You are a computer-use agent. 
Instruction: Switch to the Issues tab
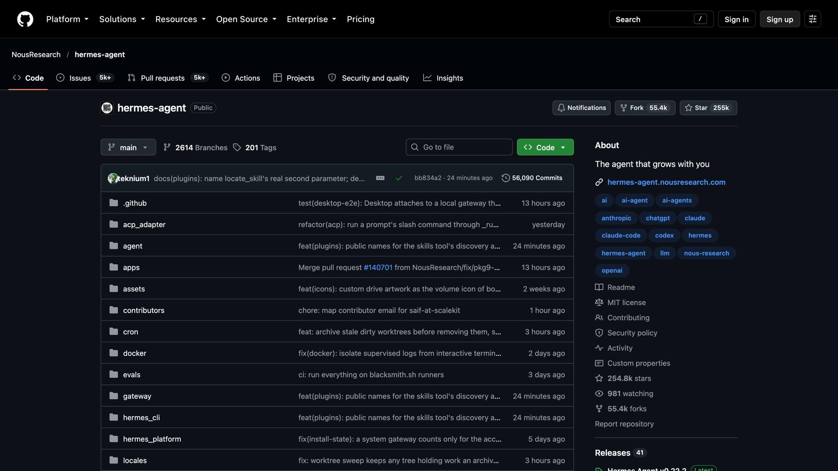[x=85, y=78]
